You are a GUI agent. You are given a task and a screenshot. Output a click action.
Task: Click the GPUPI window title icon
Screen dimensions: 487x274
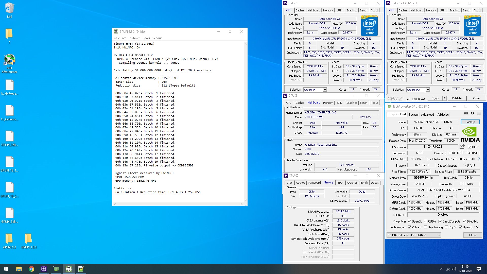(116, 31)
